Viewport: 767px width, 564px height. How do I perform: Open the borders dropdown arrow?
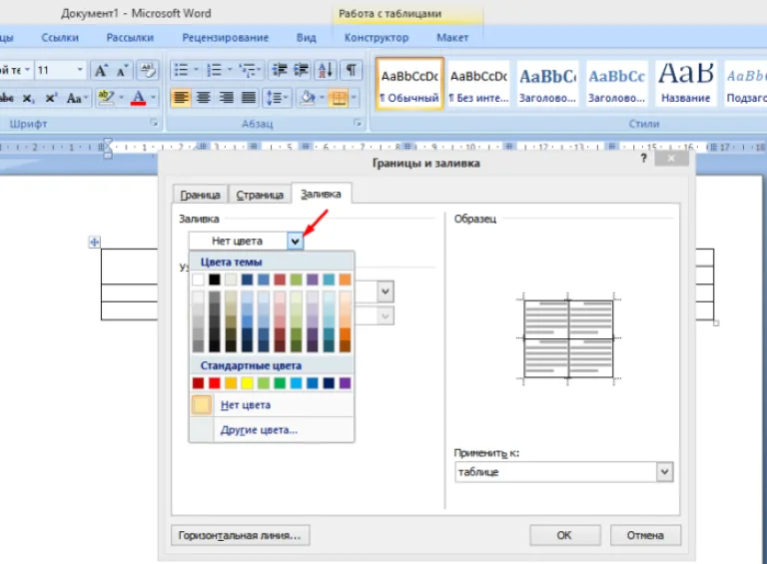click(x=354, y=98)
